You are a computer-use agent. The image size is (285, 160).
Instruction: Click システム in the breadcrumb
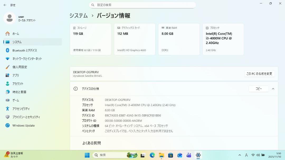tap(78, 16)
